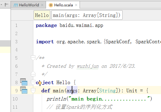The height and width of the screenshot is (112, 161).
Task: Open the lightbulb intention icon on line 8
Action: click(x=40, y=83)
